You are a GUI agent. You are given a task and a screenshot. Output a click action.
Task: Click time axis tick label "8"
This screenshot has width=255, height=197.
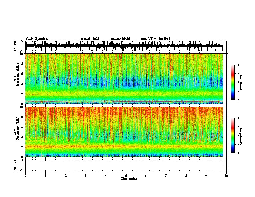point(186,176)
